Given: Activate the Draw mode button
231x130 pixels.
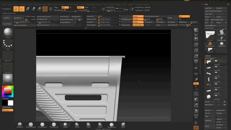Looking at the screenshot, I should pyautogui.click(x=22, y=9).
